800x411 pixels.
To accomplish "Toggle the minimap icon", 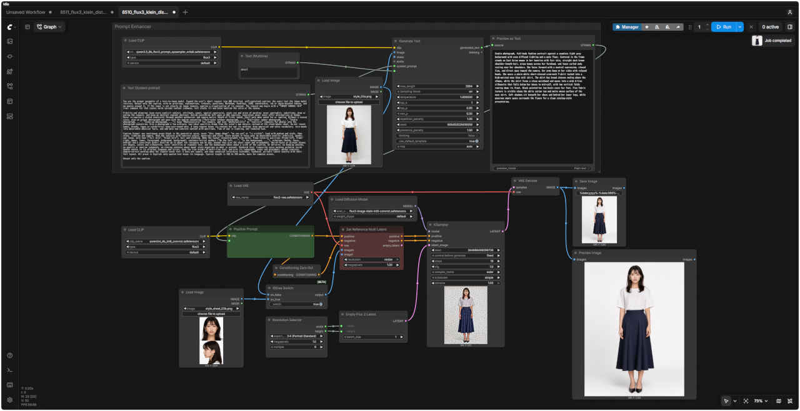I will [x=778, y=401].
